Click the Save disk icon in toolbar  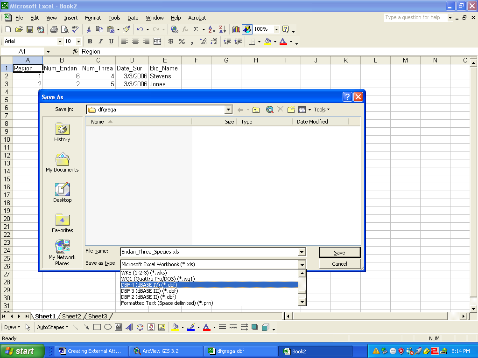(x=29, y=29)
